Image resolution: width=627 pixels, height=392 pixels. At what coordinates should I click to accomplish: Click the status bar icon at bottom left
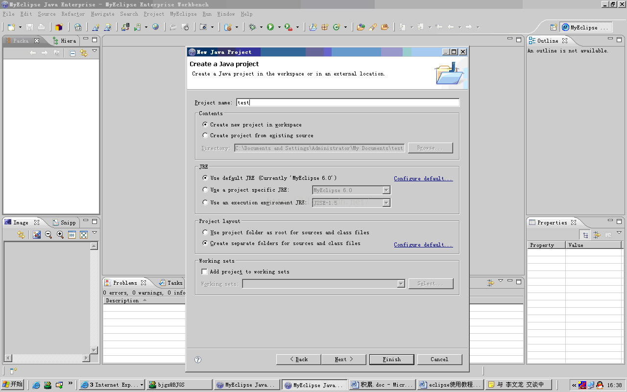13,371
